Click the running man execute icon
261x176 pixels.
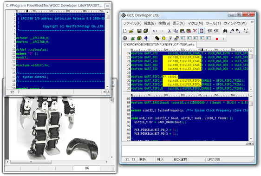tap(146, 39)
